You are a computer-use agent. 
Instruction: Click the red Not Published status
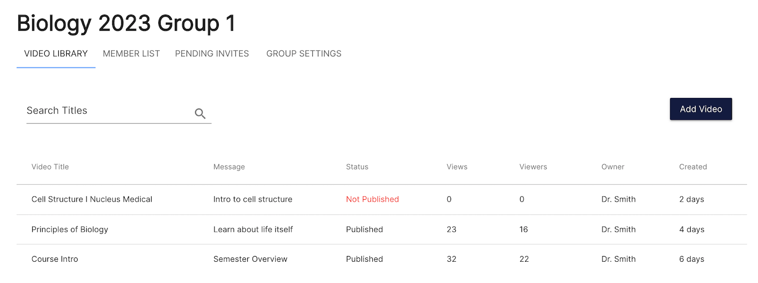pos(372,200)
